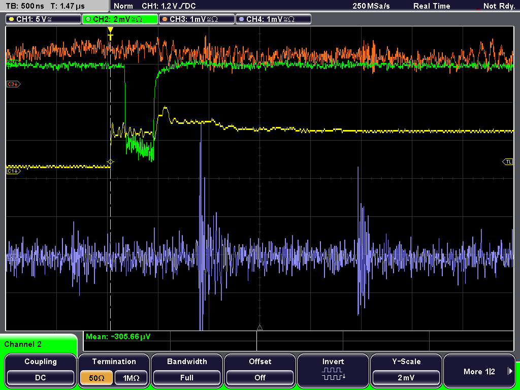Click the C3 ground level marker
Image resolution: width=520 pixels, height=390 pixels.
[13, 84]
